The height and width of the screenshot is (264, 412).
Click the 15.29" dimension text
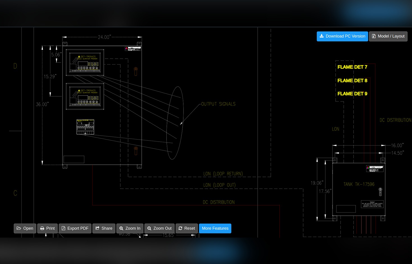tap(50, 76)
